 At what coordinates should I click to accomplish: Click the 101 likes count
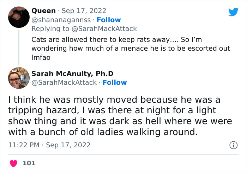[29, 163]
